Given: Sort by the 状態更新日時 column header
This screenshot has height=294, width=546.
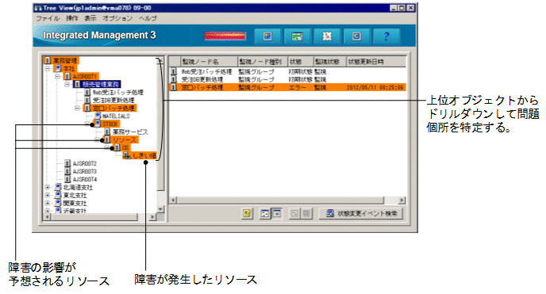Looking at the screenshot, I should point(375,62).
